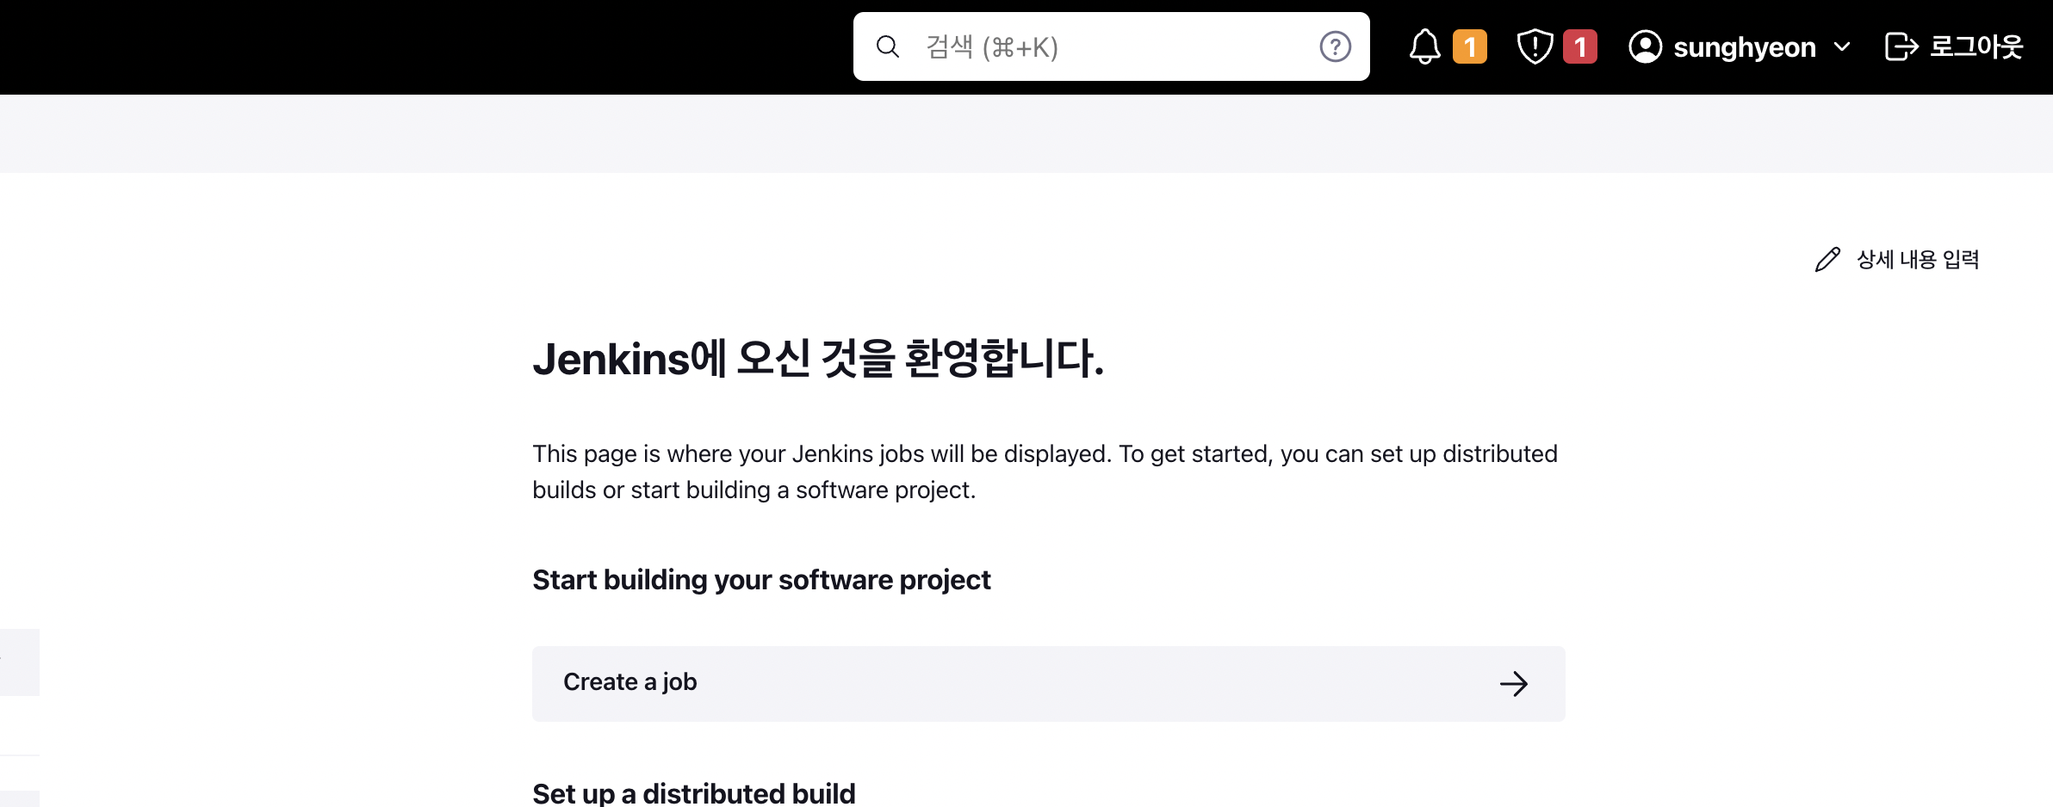The height and width of the screenshot is (807, 2053).
Task: Click the logout door icon
Action: tap(1901, 46)
